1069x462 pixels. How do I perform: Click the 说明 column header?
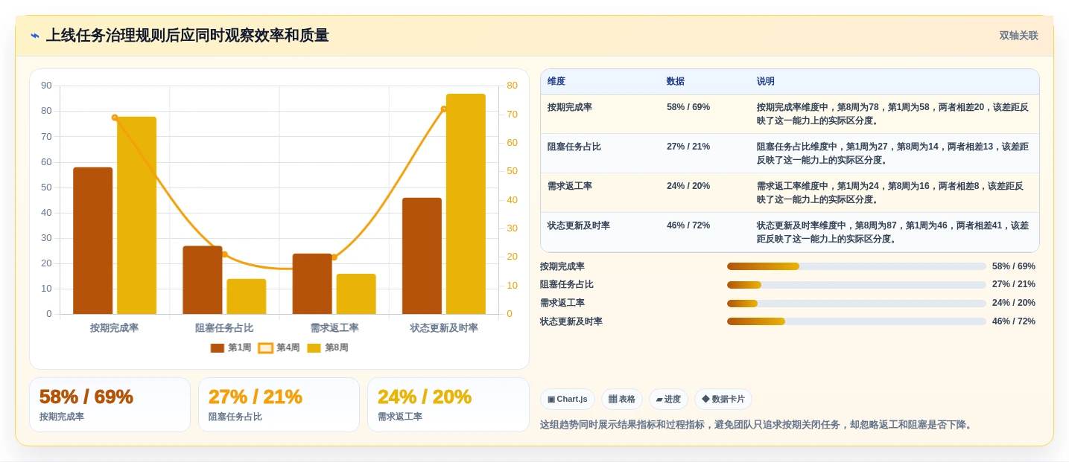(766, 82)
